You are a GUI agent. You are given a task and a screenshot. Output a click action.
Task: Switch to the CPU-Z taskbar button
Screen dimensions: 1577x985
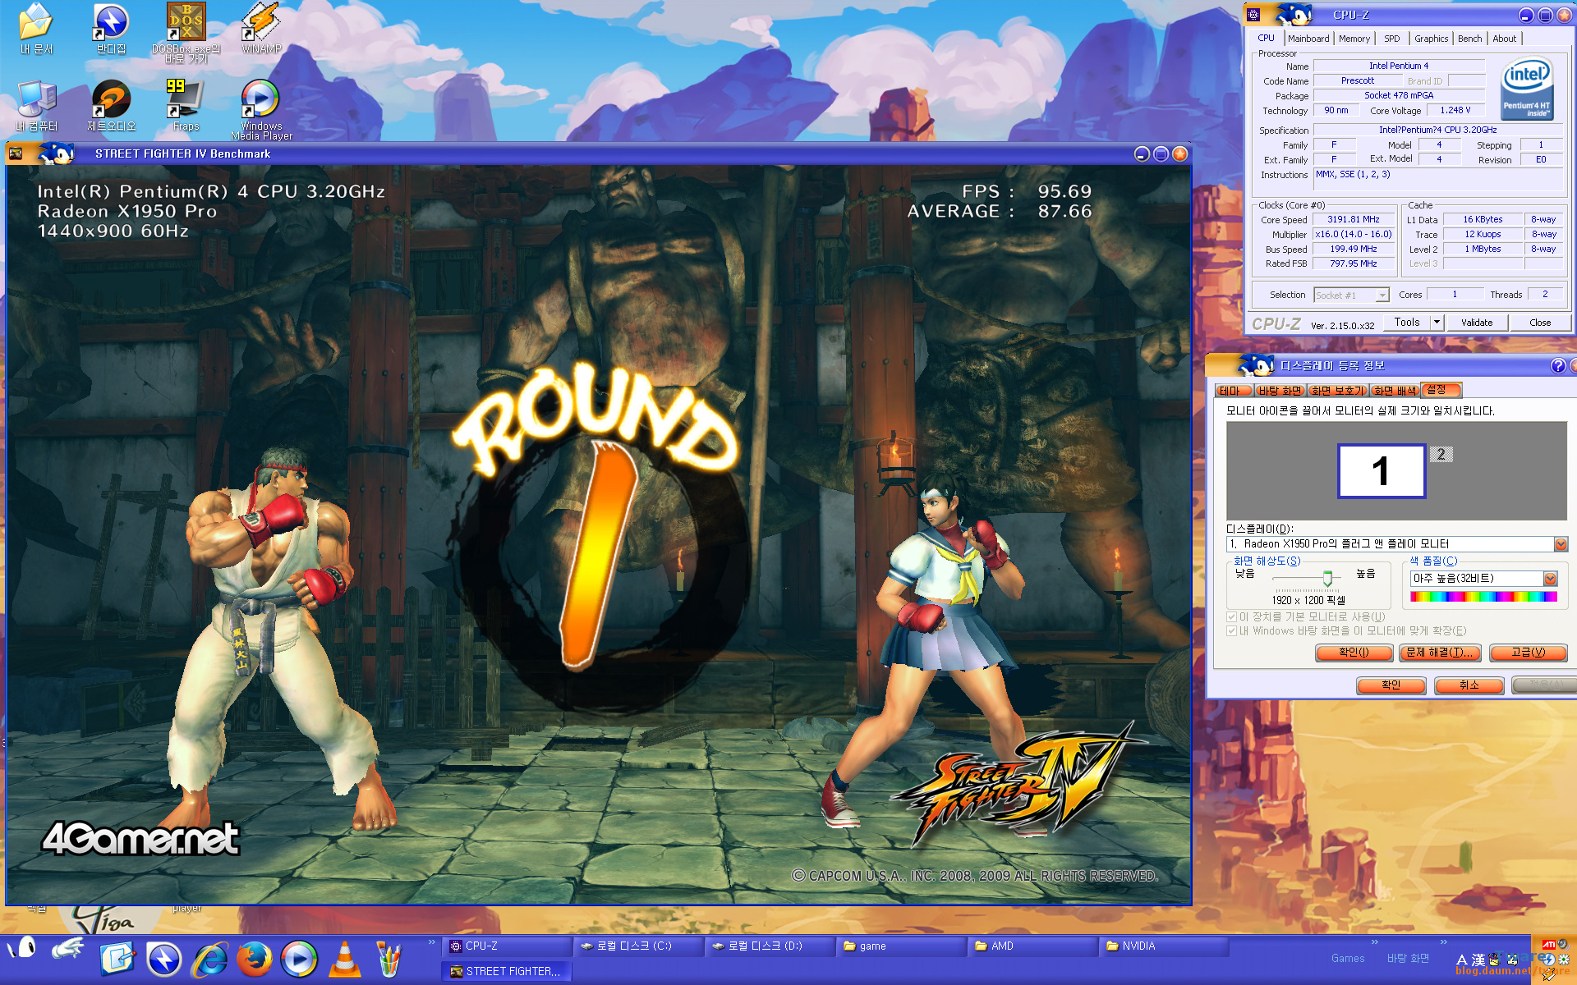click(508, 946)
